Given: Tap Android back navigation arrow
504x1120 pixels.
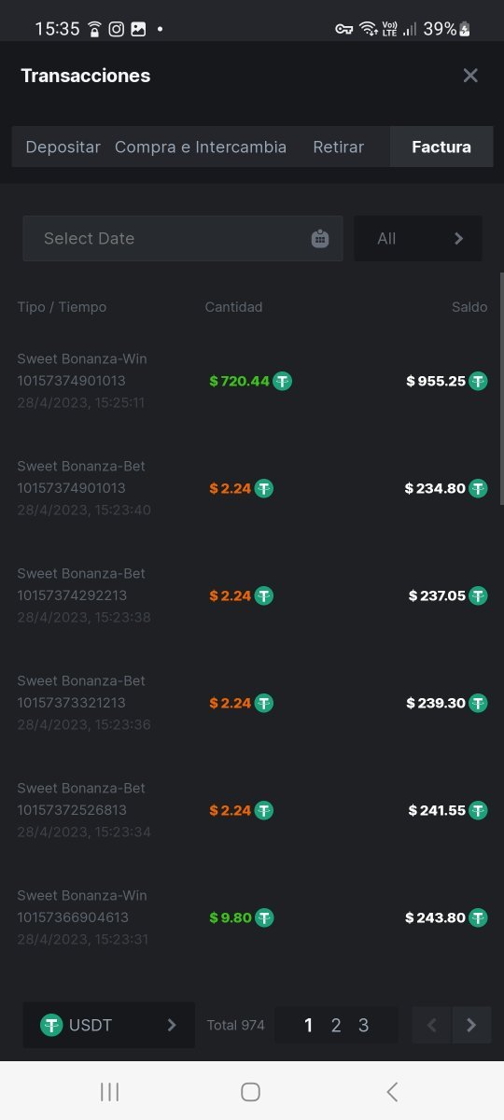Looking at the screenshot, I should (x=392, y=1091).
